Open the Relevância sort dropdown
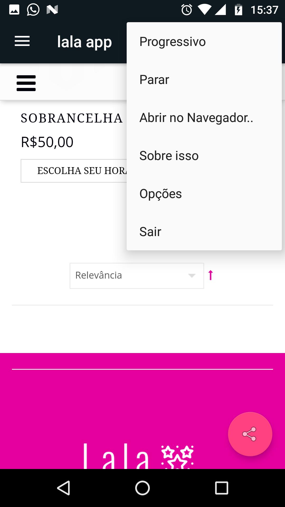The height and width of the screenshot is (507, 285). 137,276
